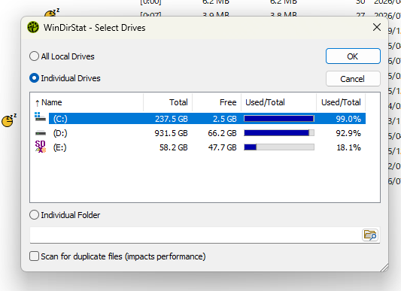
Task: Enable Scan for duplicate files checkbox
Action: point(34,256)
